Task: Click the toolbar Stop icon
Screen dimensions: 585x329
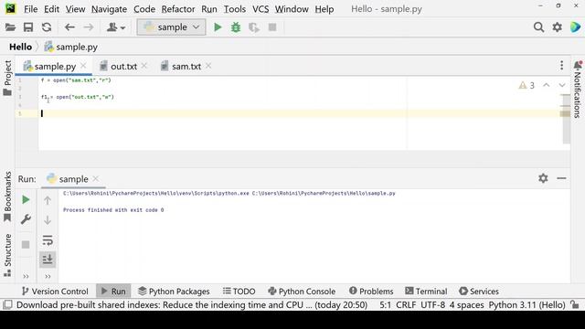Action: 272,27
